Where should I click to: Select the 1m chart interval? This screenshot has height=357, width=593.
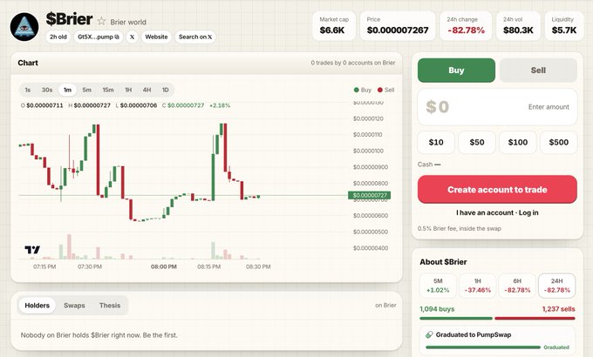pyautogui.click(x=67, y=90)
